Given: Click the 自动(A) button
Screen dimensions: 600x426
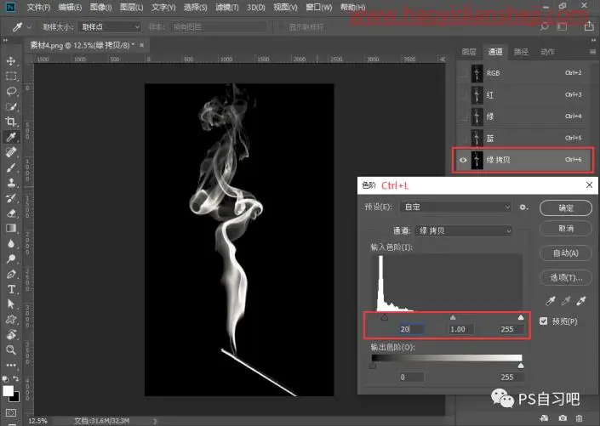Looking at the screenshot, I should [x=566, y=253].
